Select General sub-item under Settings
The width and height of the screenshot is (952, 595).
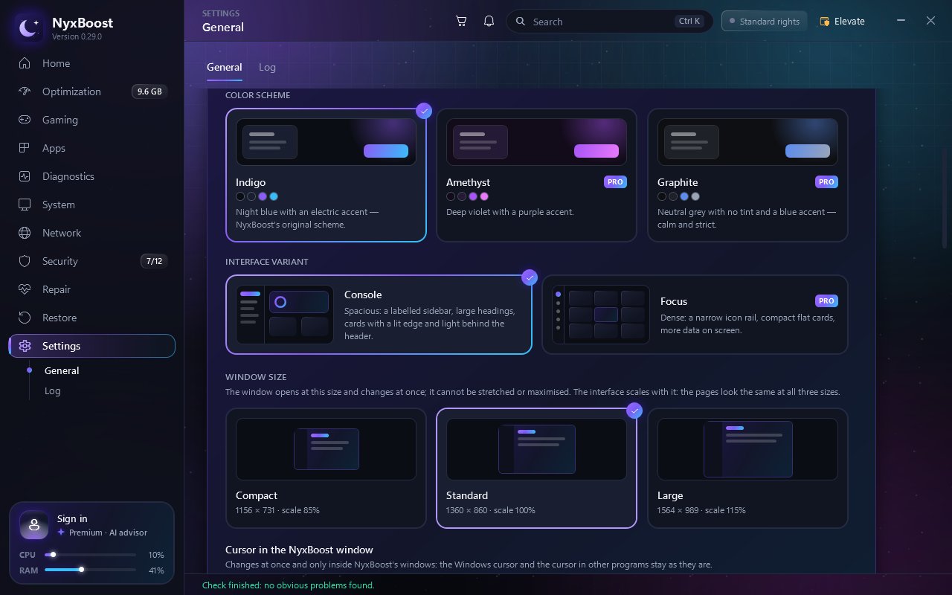click(x=62, y=370)
